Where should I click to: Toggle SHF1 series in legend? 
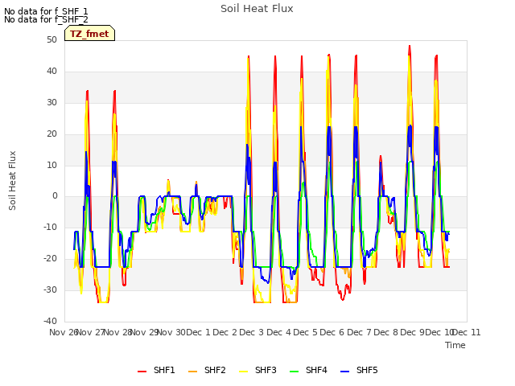[x=156, y=370]
